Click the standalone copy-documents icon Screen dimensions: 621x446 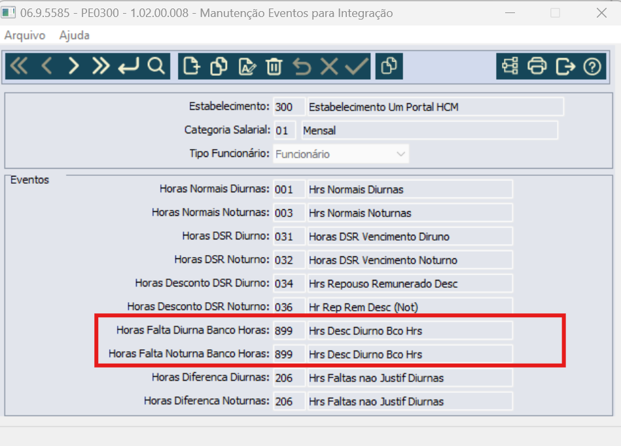[x=389, y=66]
